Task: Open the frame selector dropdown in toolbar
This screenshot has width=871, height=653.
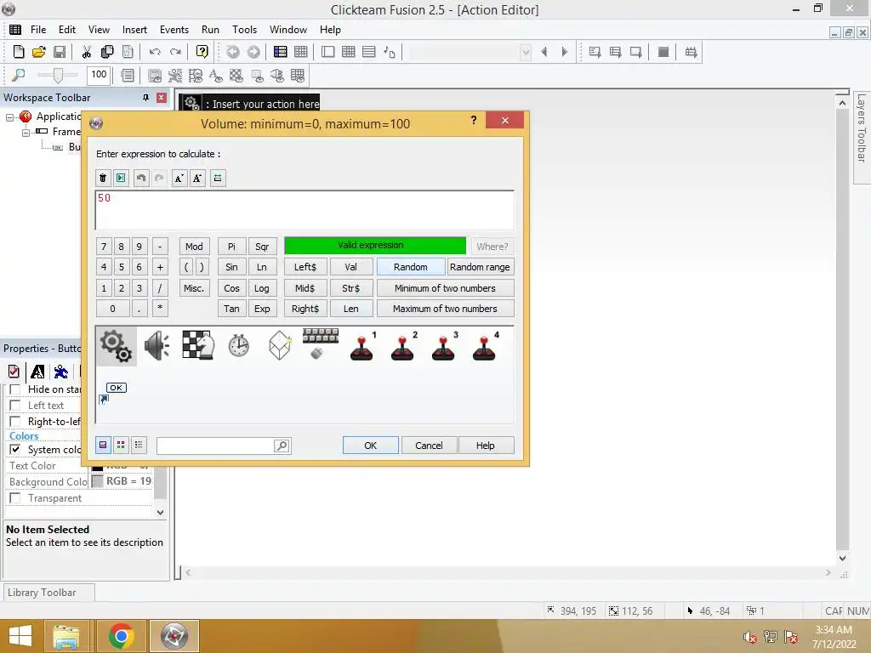Action: [526, 53]
